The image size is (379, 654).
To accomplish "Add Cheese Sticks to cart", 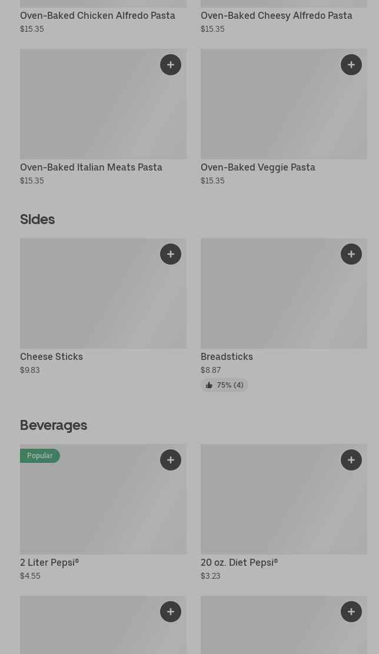I will (171, 254).
